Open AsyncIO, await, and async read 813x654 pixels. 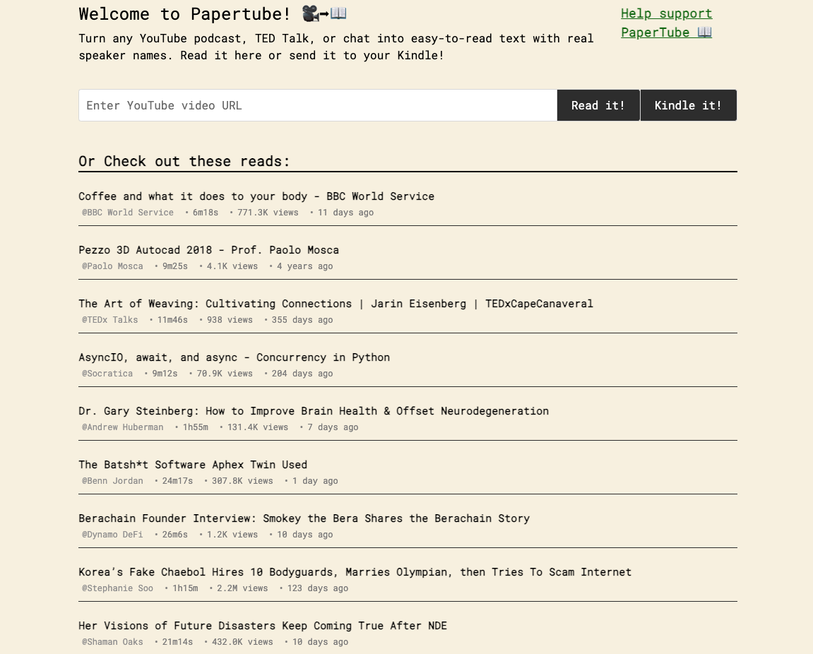(x=234, y=357)
